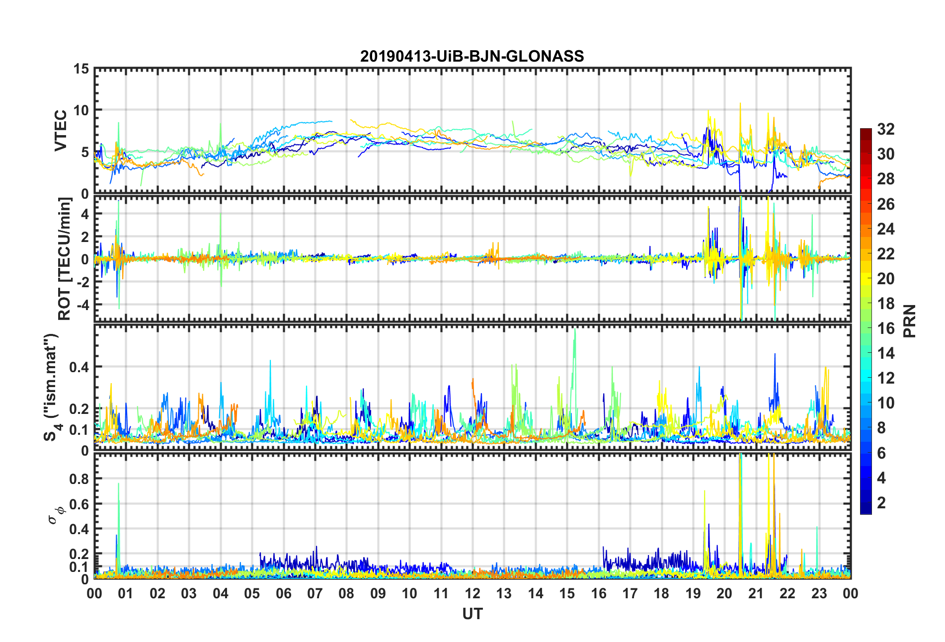Click the S4 ("ism.mat") axis label

point(52,387)
